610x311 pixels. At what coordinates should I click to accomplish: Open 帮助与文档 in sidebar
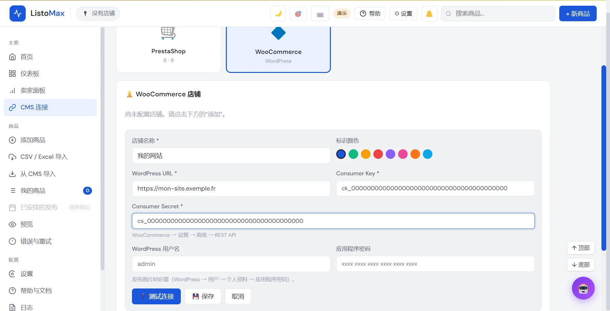tap(50, 290)
